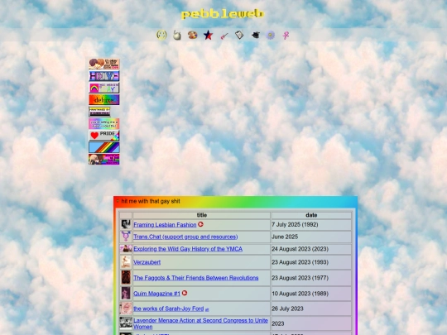Click the anime character rainbow badge

[x=104, y=160]
